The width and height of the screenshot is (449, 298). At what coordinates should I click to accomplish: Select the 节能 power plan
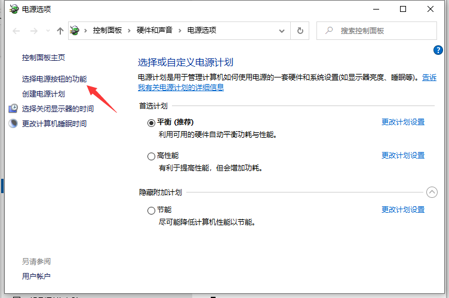151,211
